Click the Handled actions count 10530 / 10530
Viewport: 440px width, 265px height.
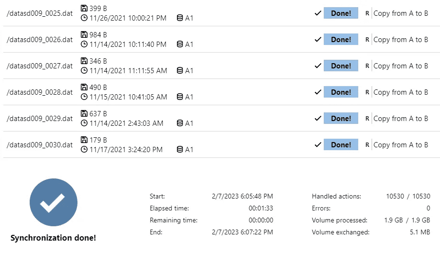(408, 196)
